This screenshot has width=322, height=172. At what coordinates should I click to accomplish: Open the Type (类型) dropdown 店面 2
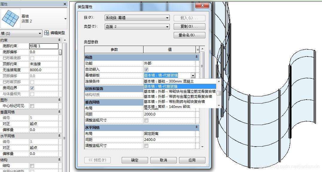(x=137, y=27)
